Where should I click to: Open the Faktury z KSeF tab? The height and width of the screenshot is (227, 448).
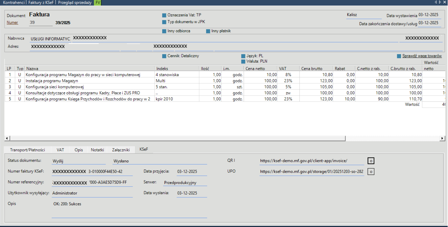pos(41,2)
